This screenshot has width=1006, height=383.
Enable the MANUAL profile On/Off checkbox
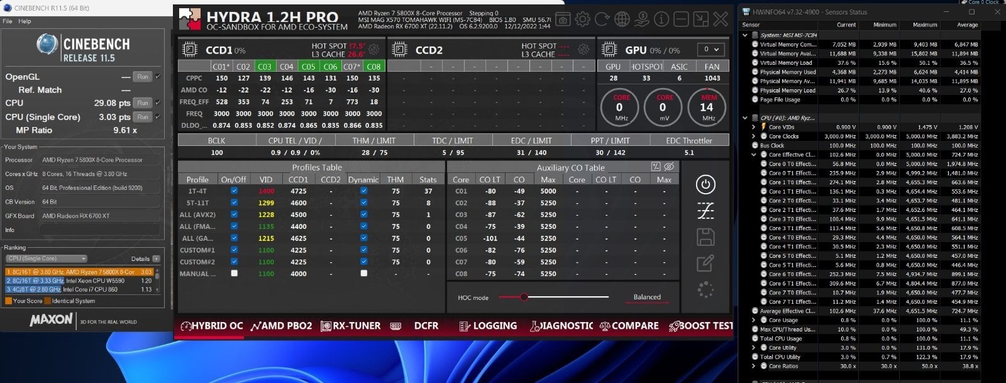[235, 274]
